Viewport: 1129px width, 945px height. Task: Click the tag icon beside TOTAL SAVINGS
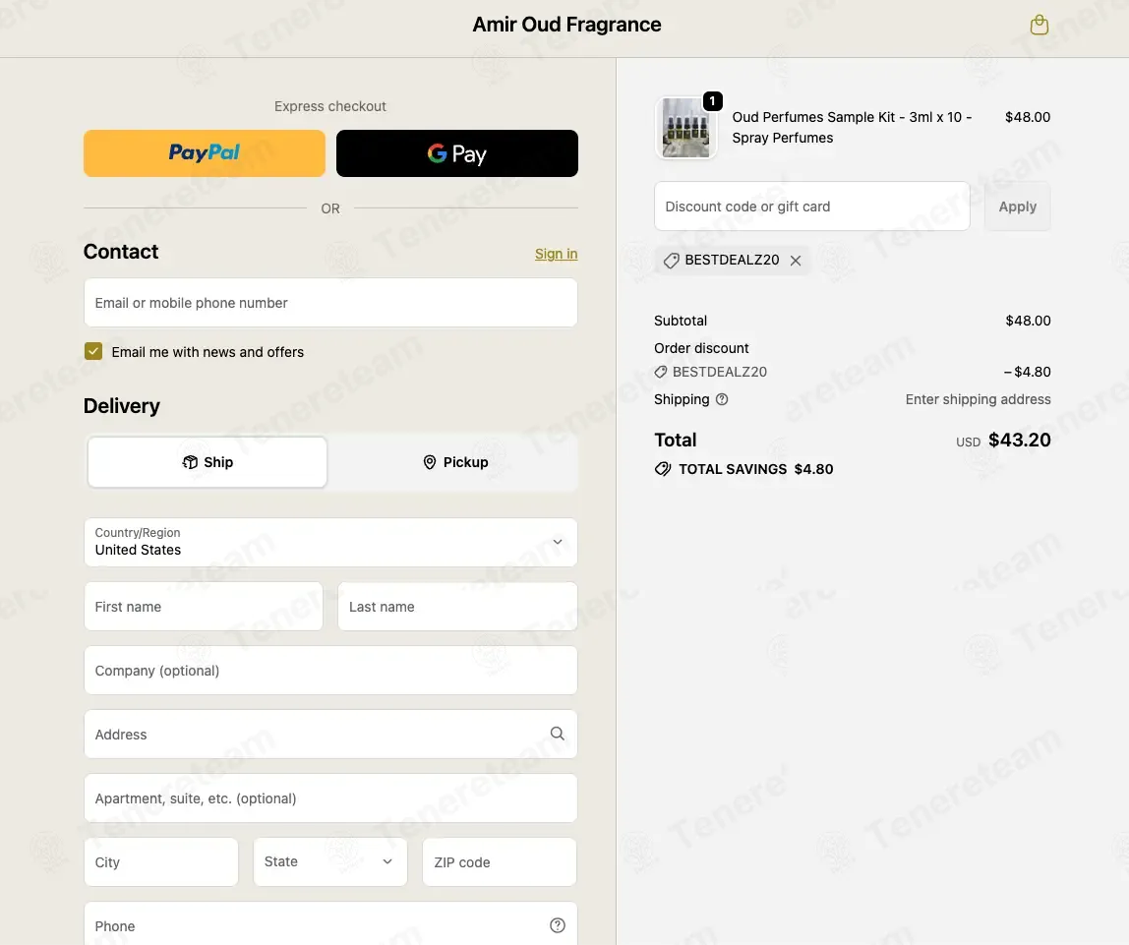663,469
